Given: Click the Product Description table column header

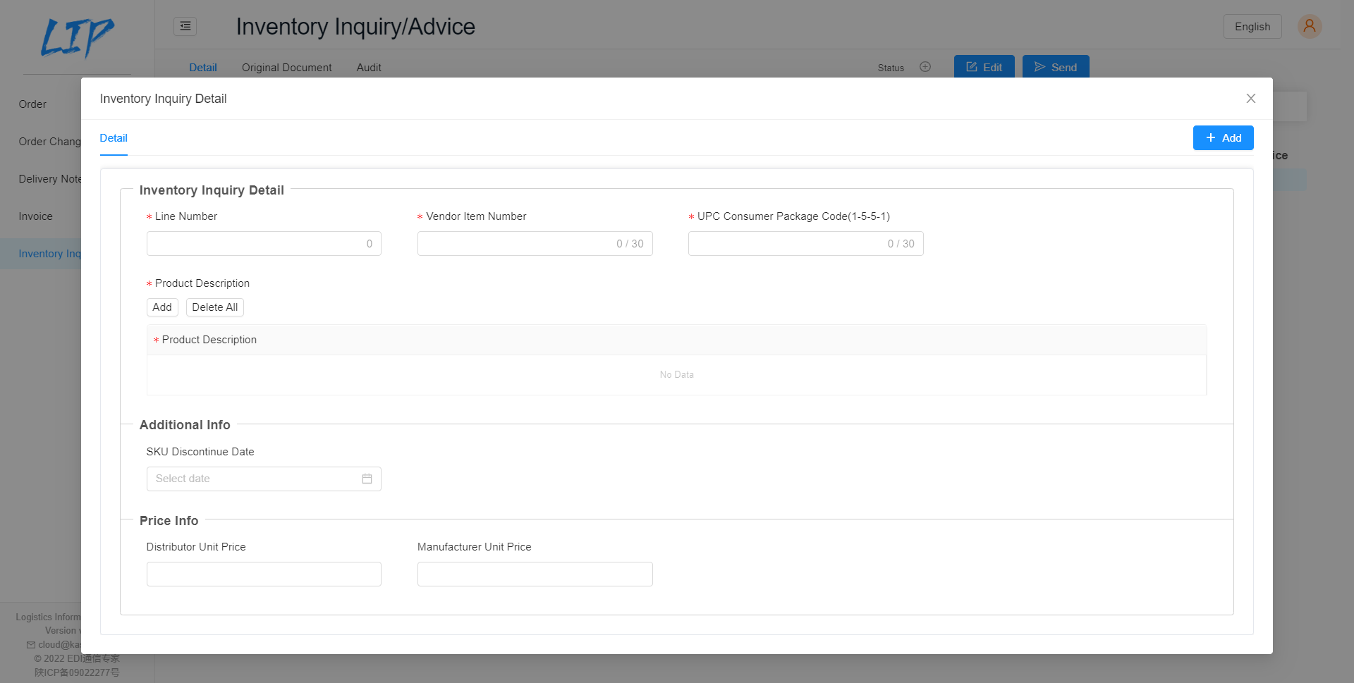Looking at the screenshot, I should pyautogui.click(x=676, y=340).
